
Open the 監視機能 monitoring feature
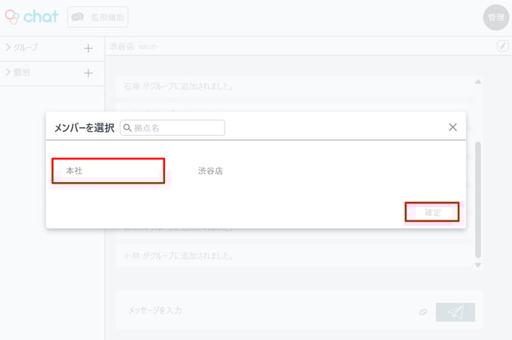tap(98, 17)
